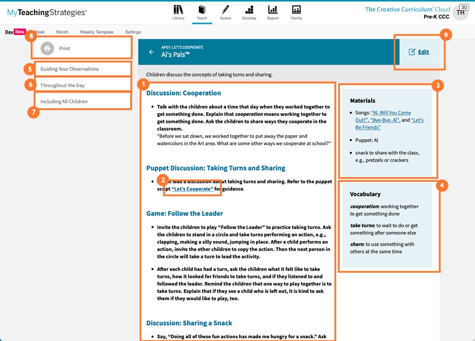Expand Throughout the Day section

pyautogui.click(x=62, y=85)
